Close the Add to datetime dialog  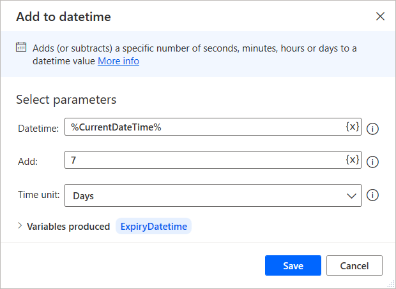point(380,17)
